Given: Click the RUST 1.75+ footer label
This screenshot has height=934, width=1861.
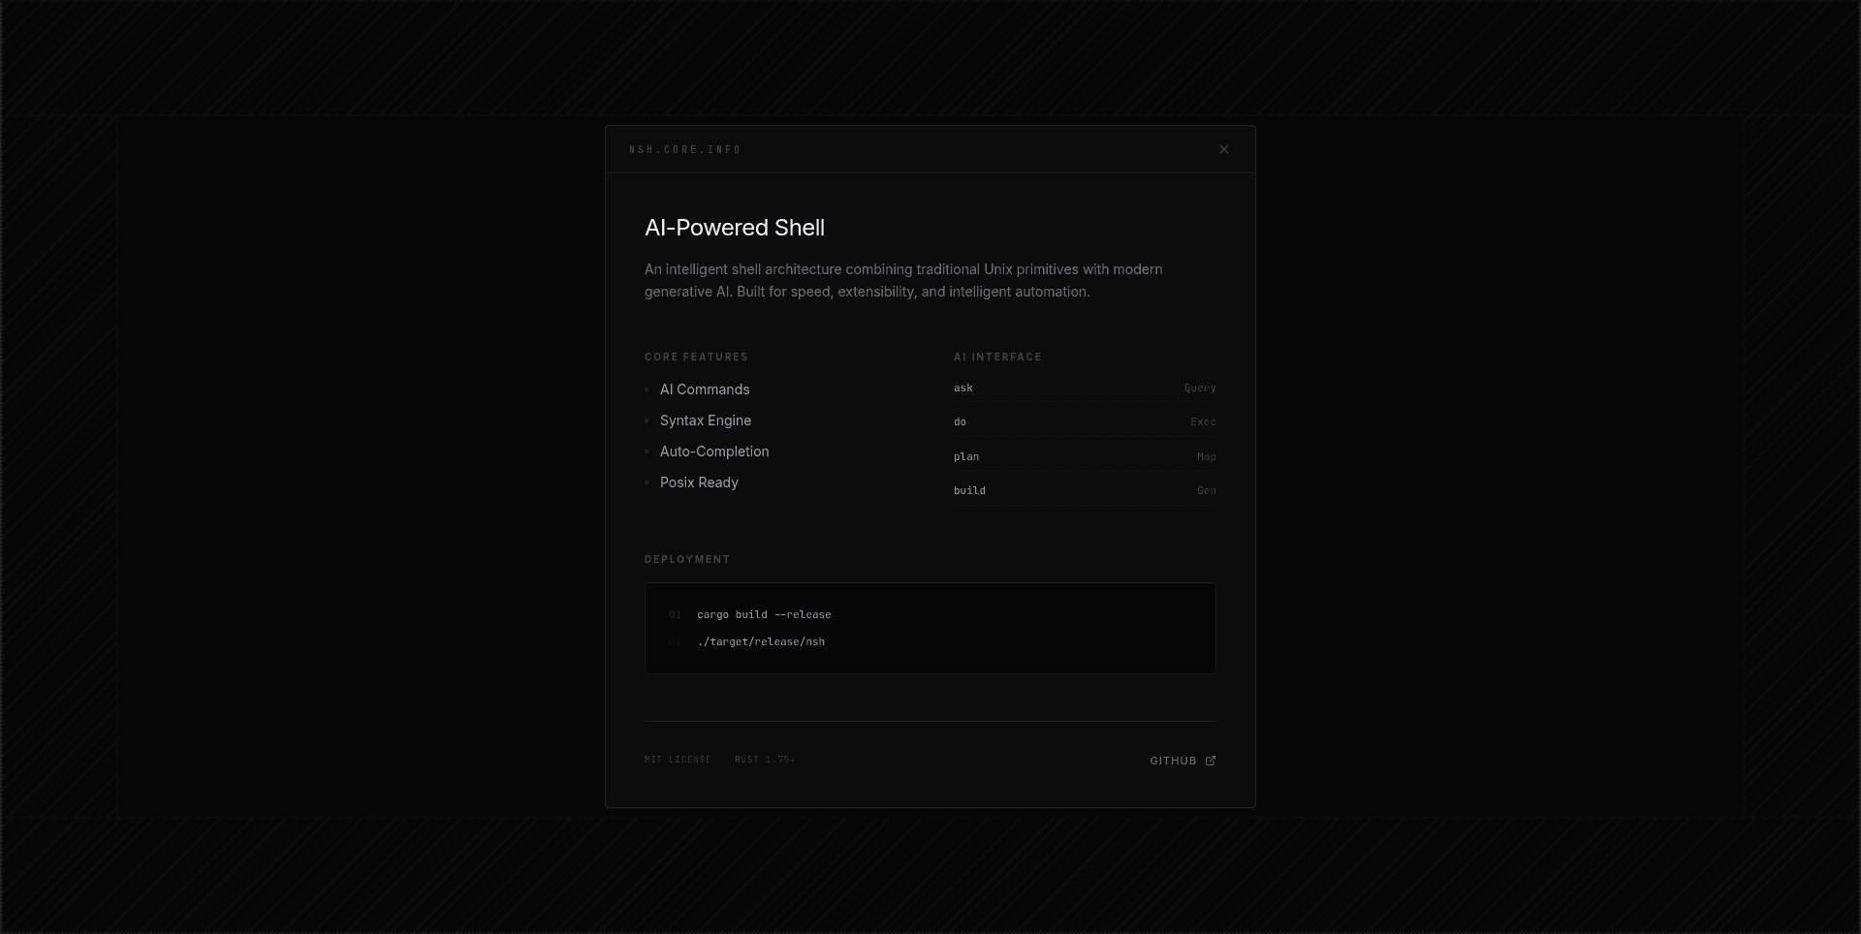Looking at the screenshot, I should 765,760.
